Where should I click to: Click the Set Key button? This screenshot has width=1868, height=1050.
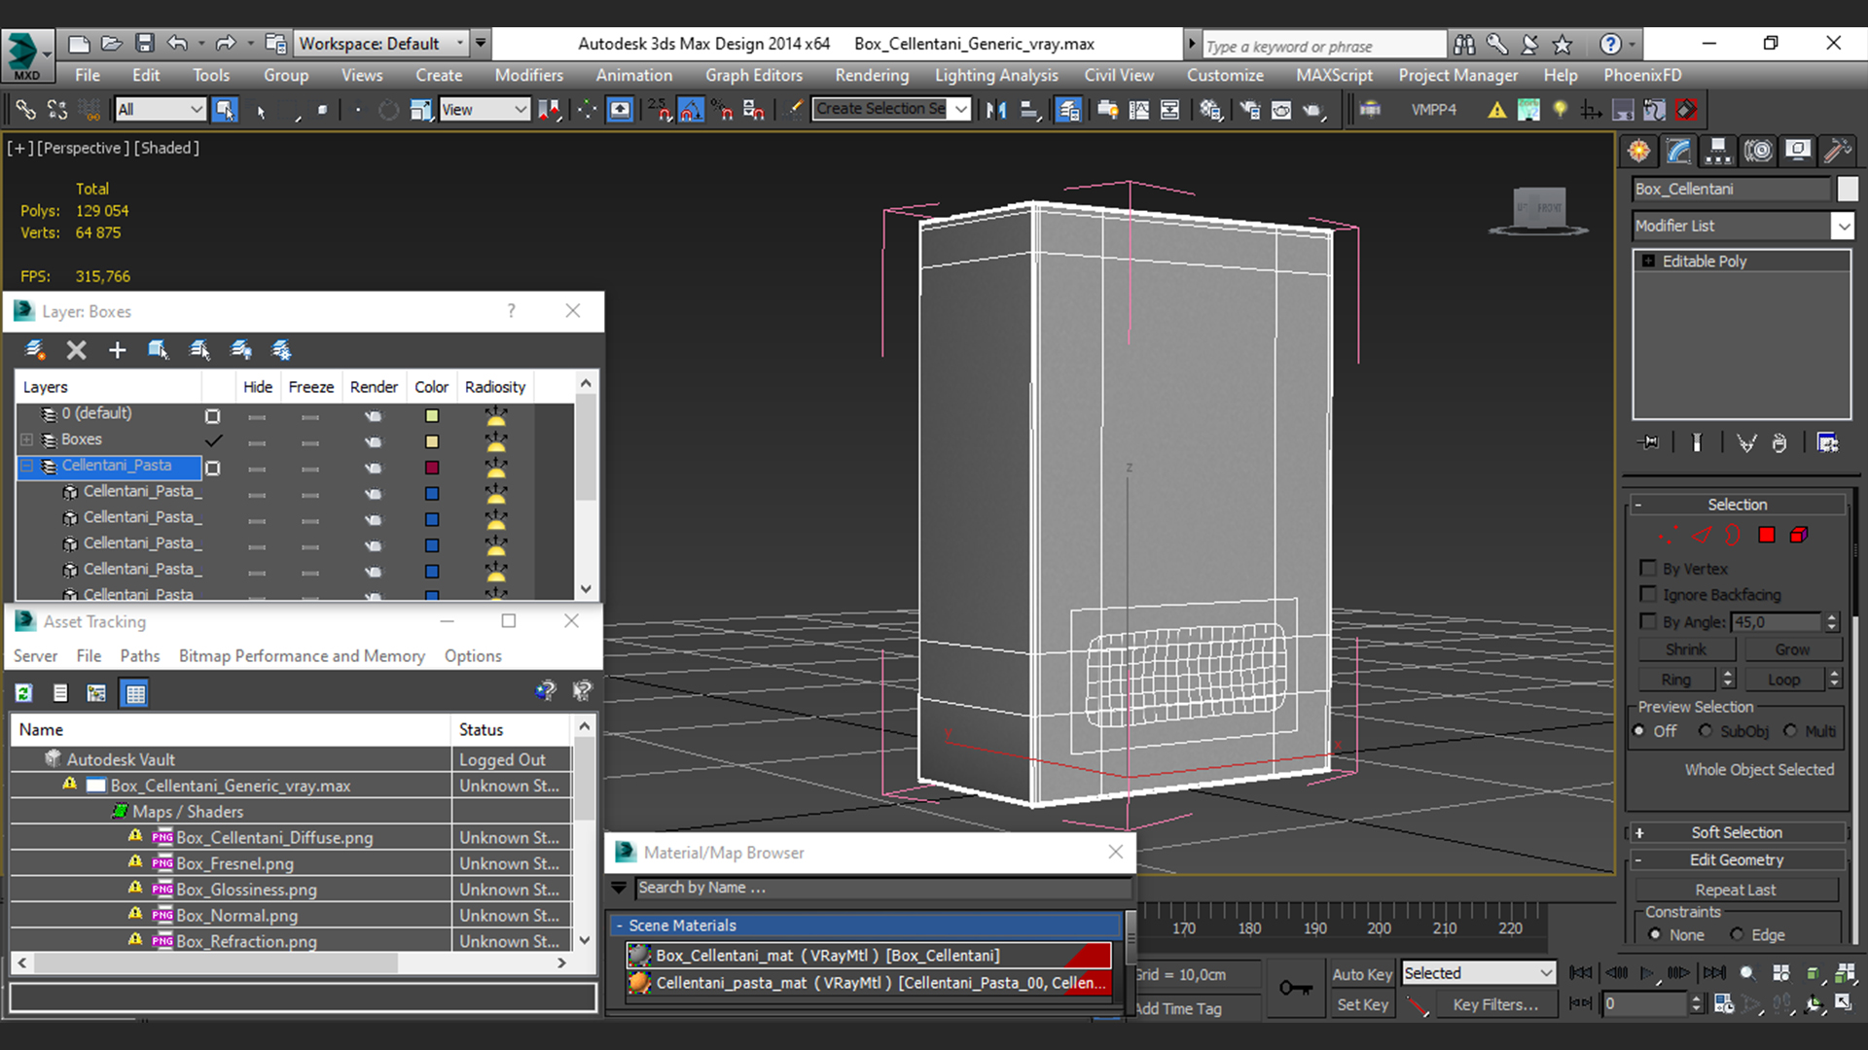click(x=1362, y=1004)
